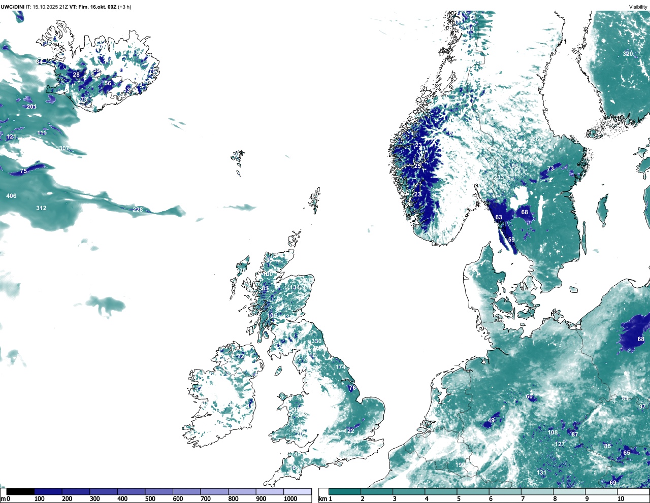Click the '1000' label on the metre scale
This screenshot has height=503, width=650.
[x=290, y=499]
